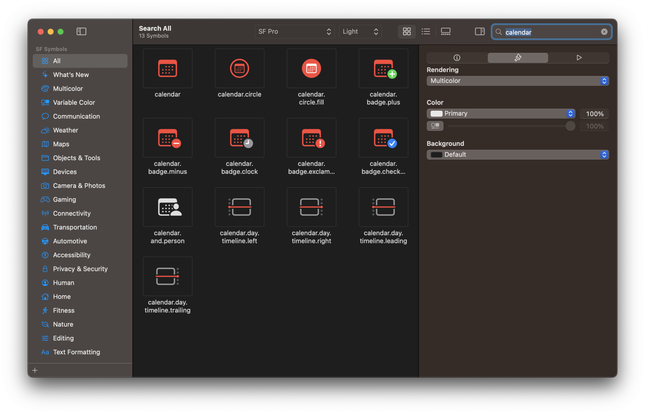
Task: Switch to grid view
Action: point(407,31)
